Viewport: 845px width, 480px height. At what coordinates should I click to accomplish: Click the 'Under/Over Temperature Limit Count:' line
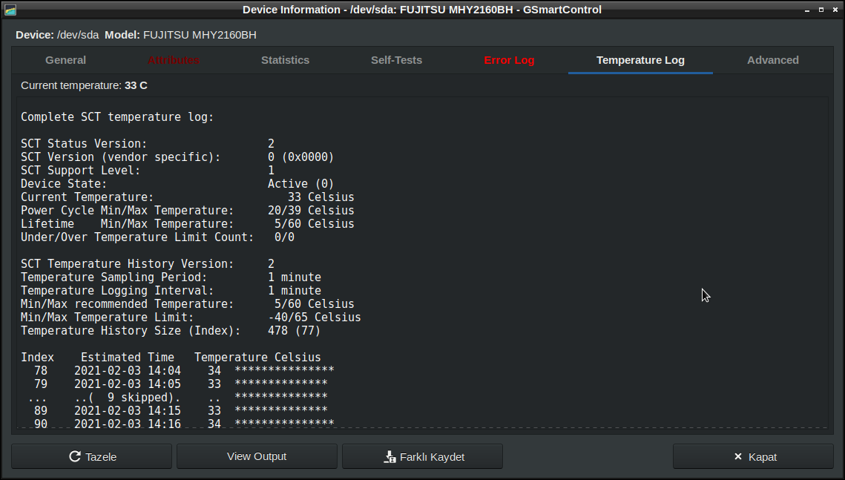(x=157, y=237)
